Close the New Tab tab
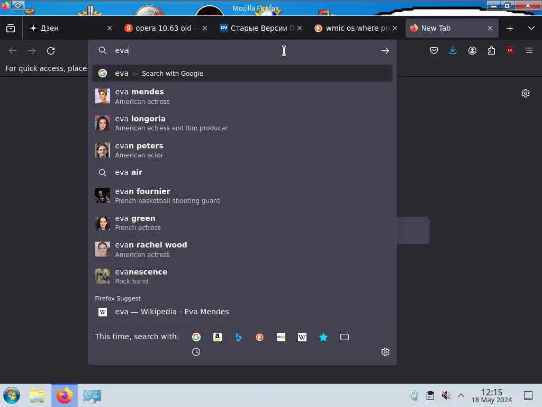The height and width of the screenshot is (407, 542). click(490, 29)
